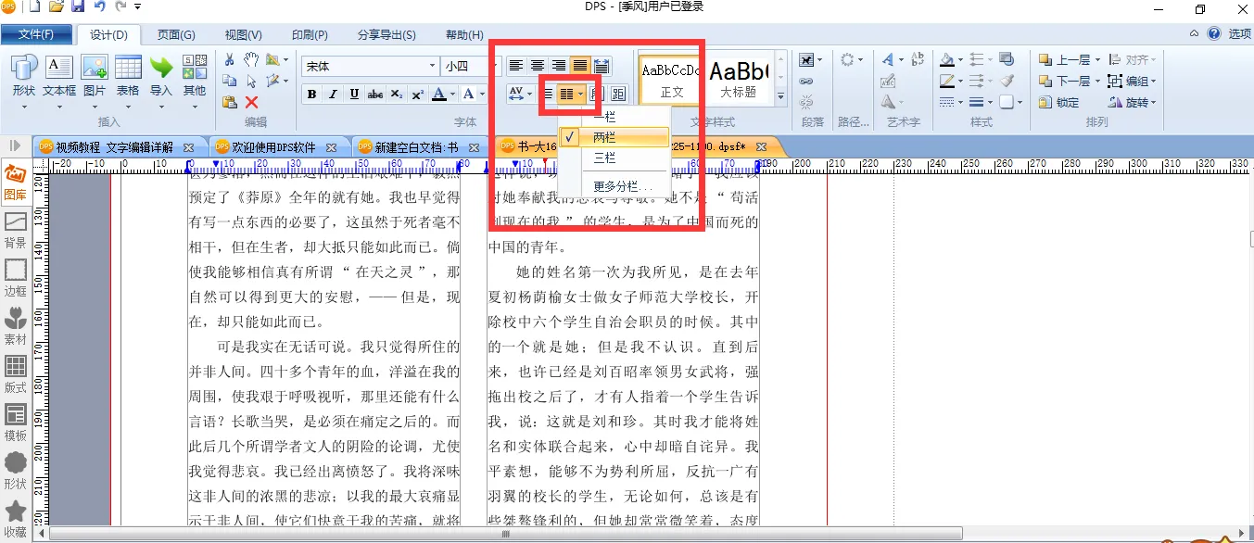Select 一栏 single column option
1254x543 pixels.
(x=613, y=117)
